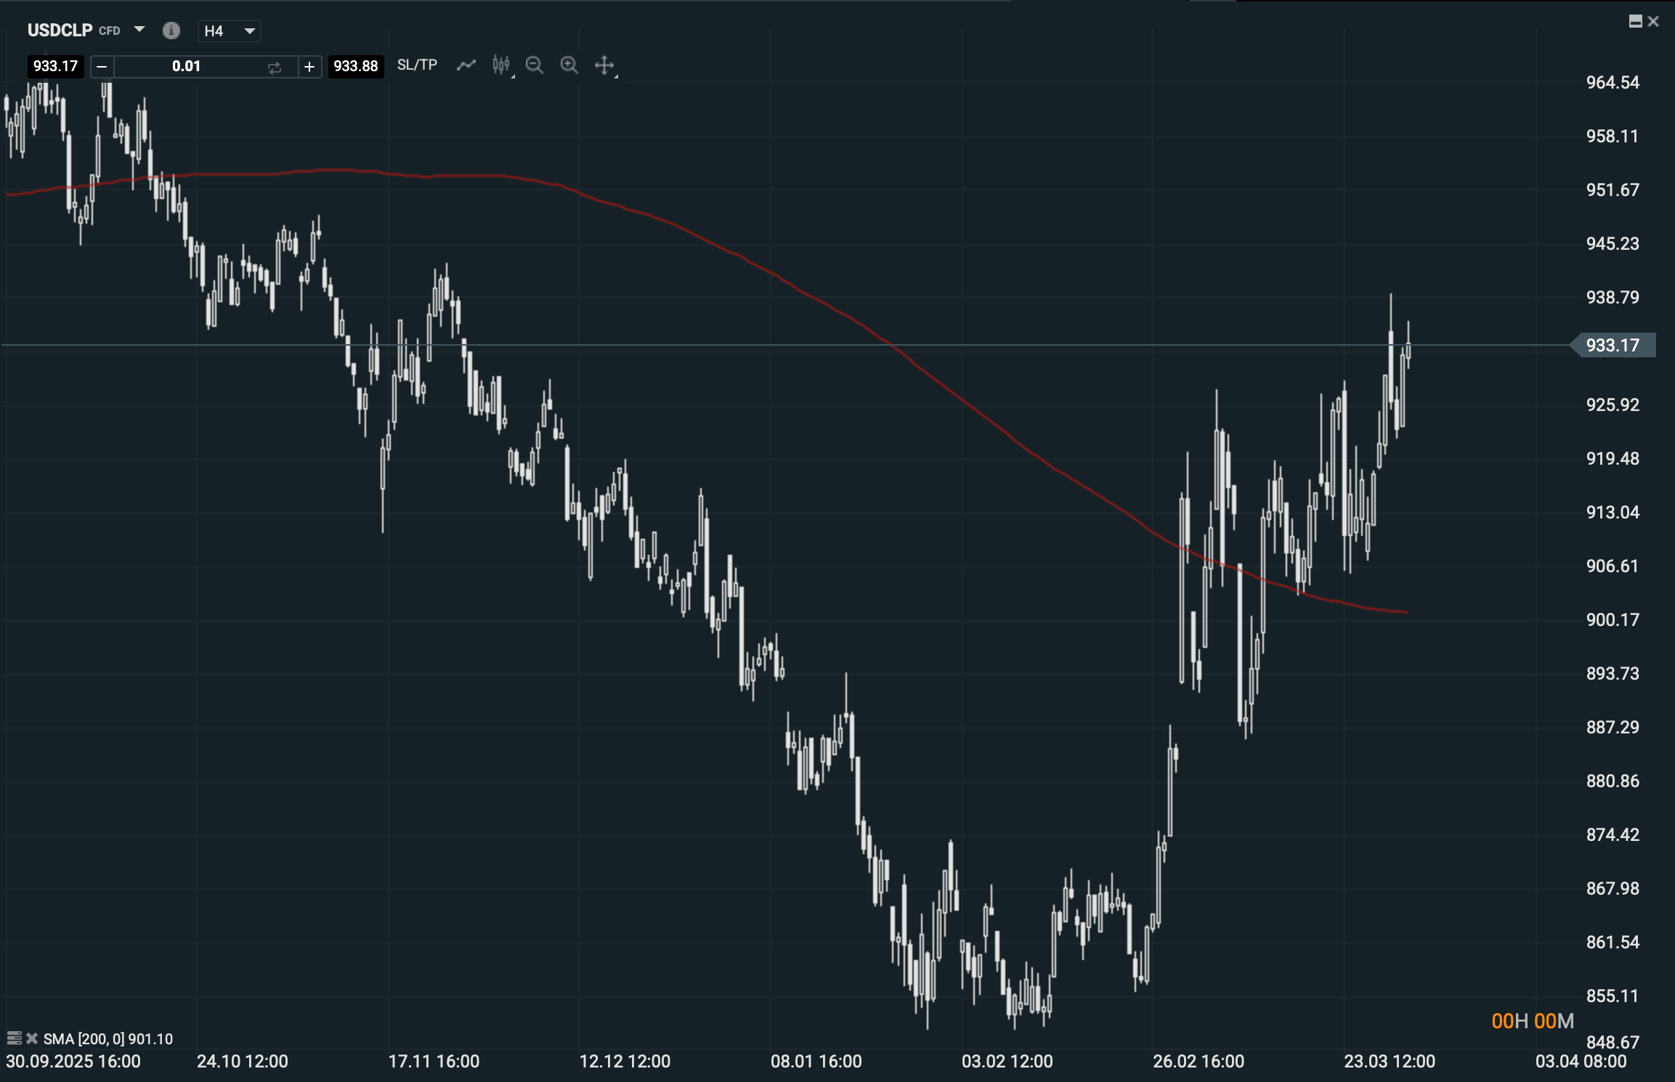Click the 30.09.2025 16:00 time label
1675x1082 pixels.
73,1062
